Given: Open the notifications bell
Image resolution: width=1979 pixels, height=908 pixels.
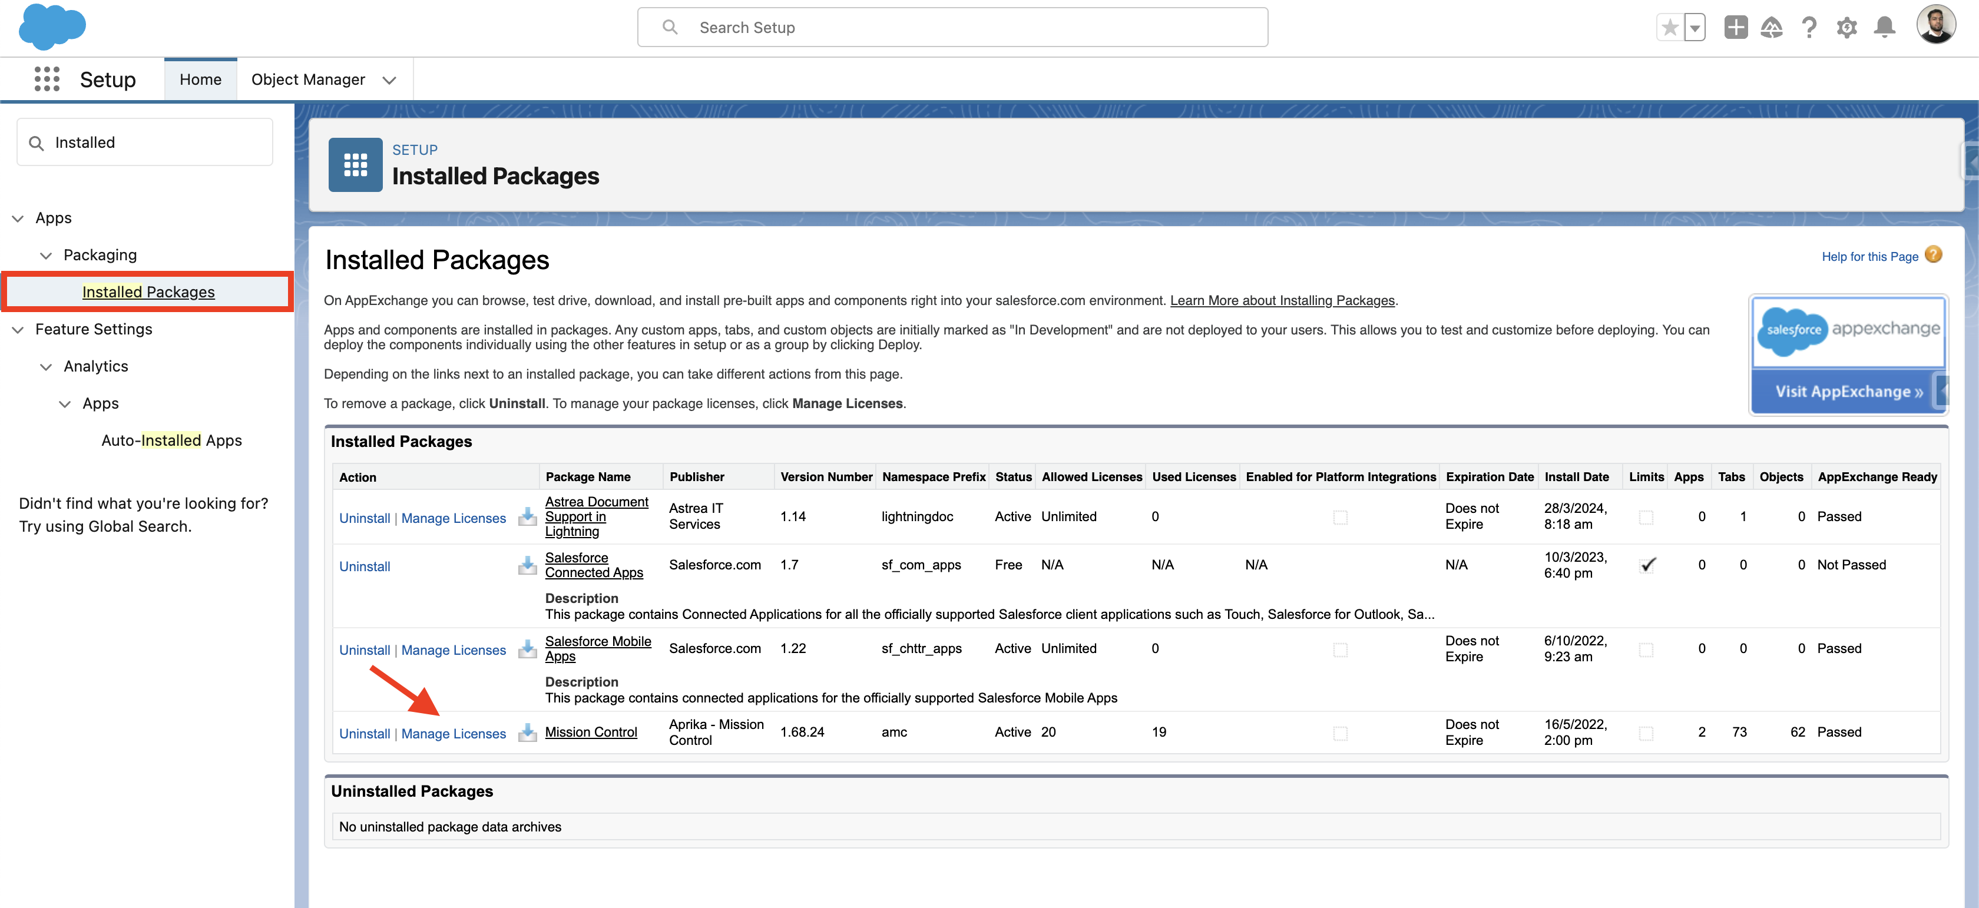Looking at the screenshot, I should [1885, 27].
